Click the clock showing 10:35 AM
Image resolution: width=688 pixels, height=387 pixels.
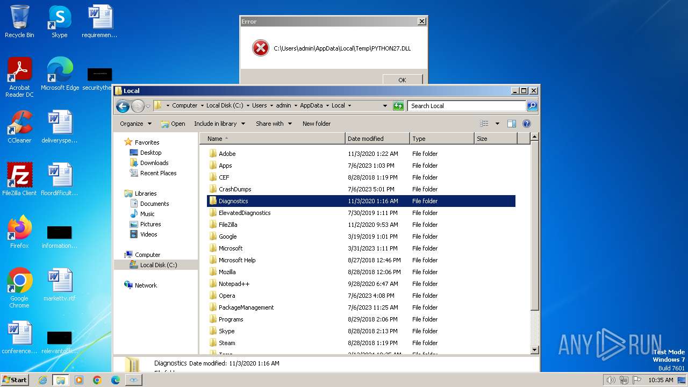pyautogui.click(x=661, y=380)
